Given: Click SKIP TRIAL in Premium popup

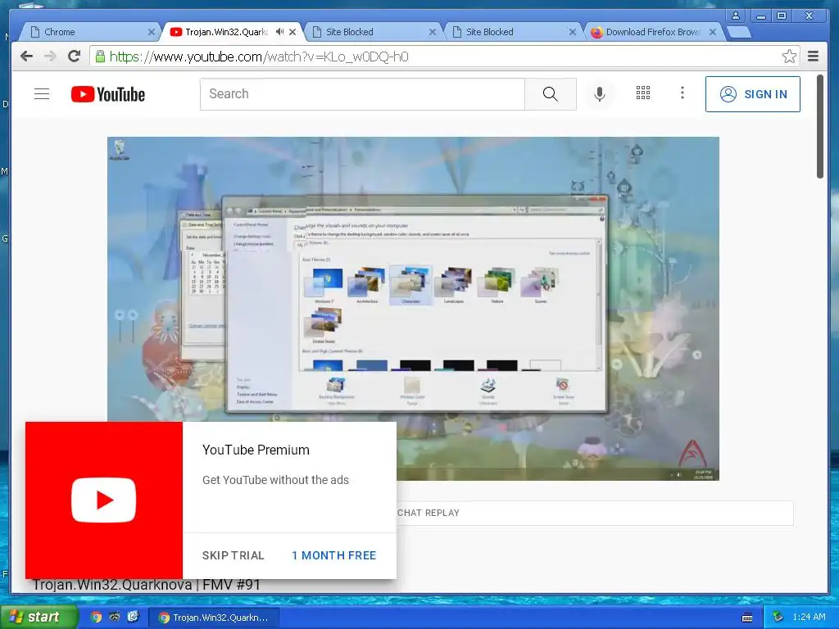Looking at the screenshot, I should (234, 555).
